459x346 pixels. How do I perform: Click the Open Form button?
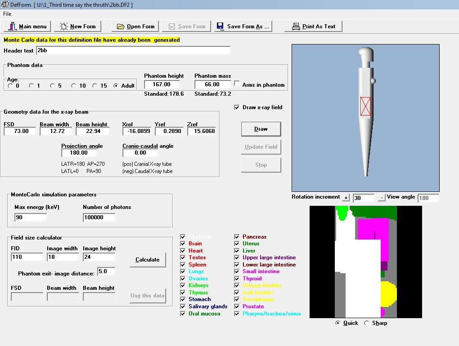pyautogui.click(x=135, y=27)
